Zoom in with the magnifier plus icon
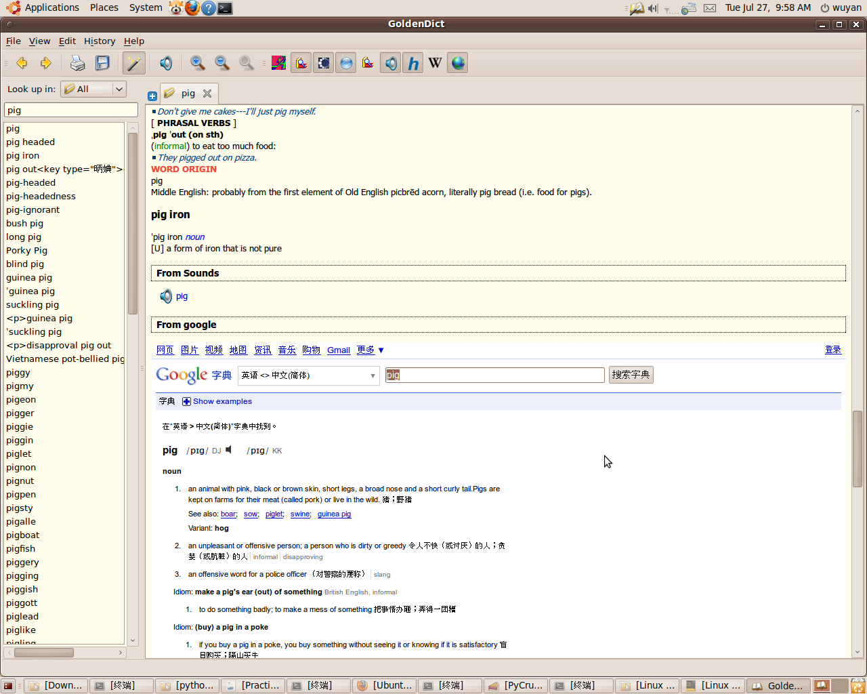Image resolution: width=867 pixels, height=694 pixels. coord(198,63)
